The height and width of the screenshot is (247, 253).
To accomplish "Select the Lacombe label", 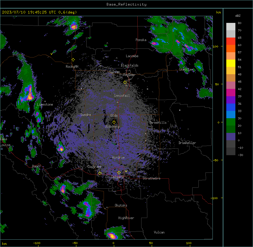I will (x=132, y=56).
